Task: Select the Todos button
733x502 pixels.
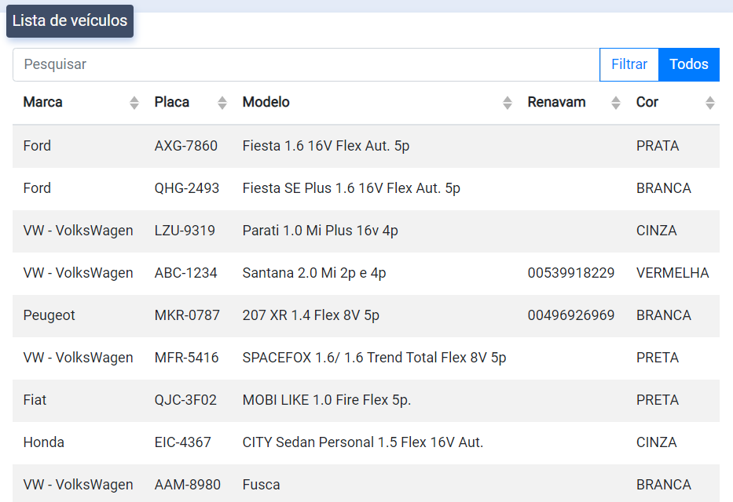Action: click(x=688, y=64)
